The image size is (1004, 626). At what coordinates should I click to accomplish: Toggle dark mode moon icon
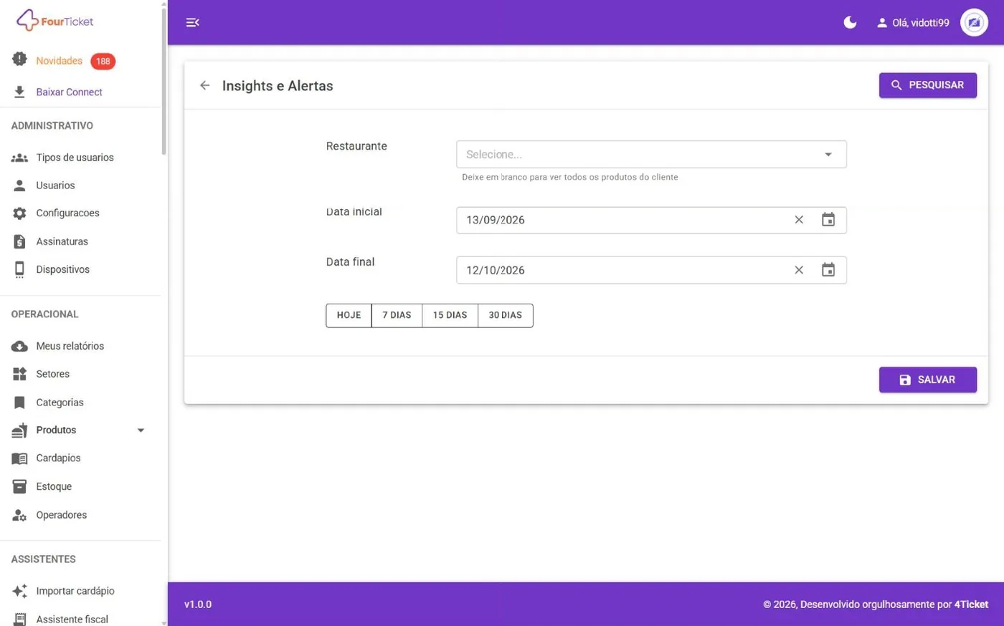850,22
